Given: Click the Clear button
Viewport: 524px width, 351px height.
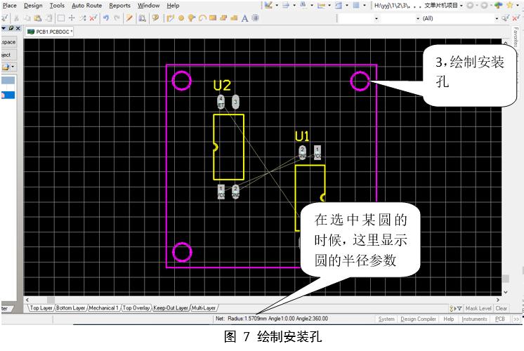Looking at the screenshot, I should 501,309.
